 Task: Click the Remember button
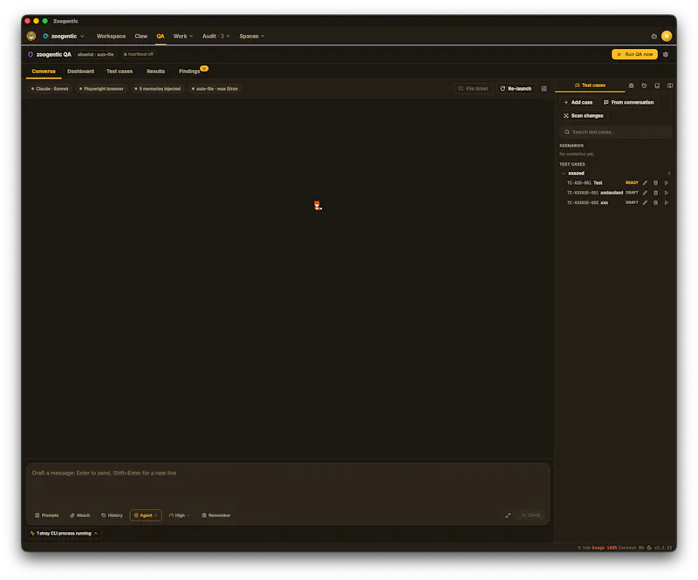pos(216,515)
